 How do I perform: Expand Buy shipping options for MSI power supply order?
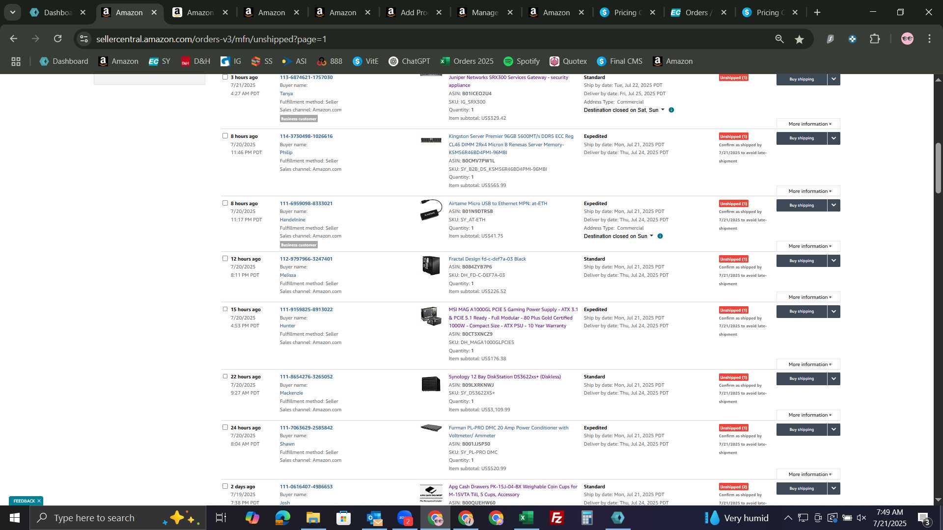833,312
